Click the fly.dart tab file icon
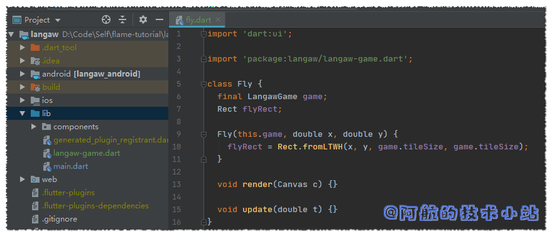The image size is (552, 236). point(180,21)
